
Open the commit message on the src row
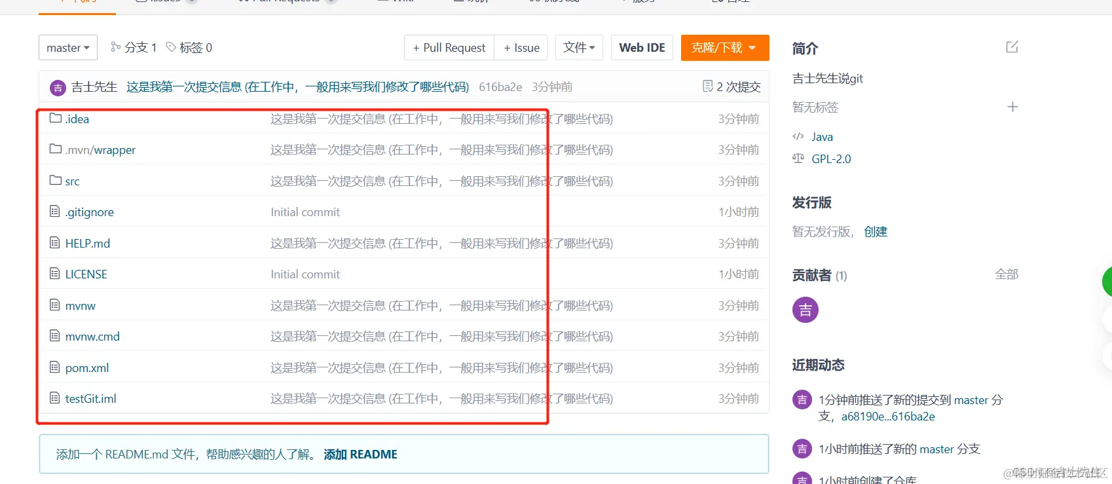(x=442, y=181)
